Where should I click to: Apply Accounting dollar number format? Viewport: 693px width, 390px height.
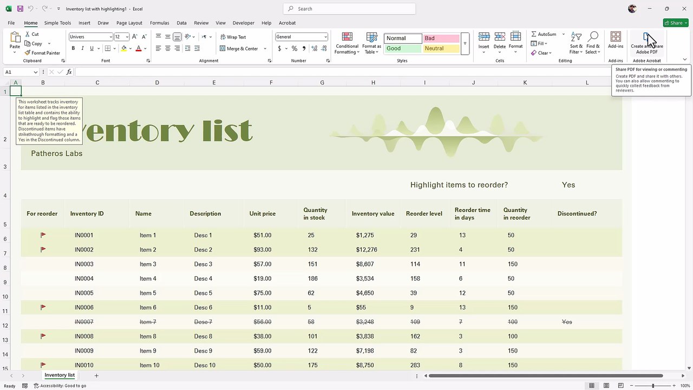279,48
